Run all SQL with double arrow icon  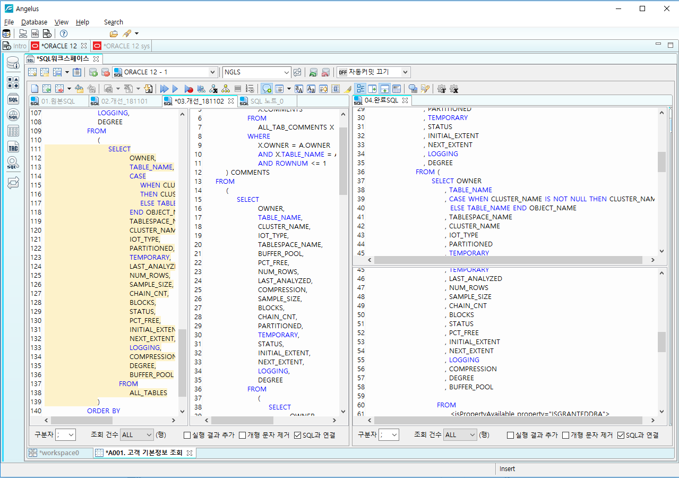(164, 89)
